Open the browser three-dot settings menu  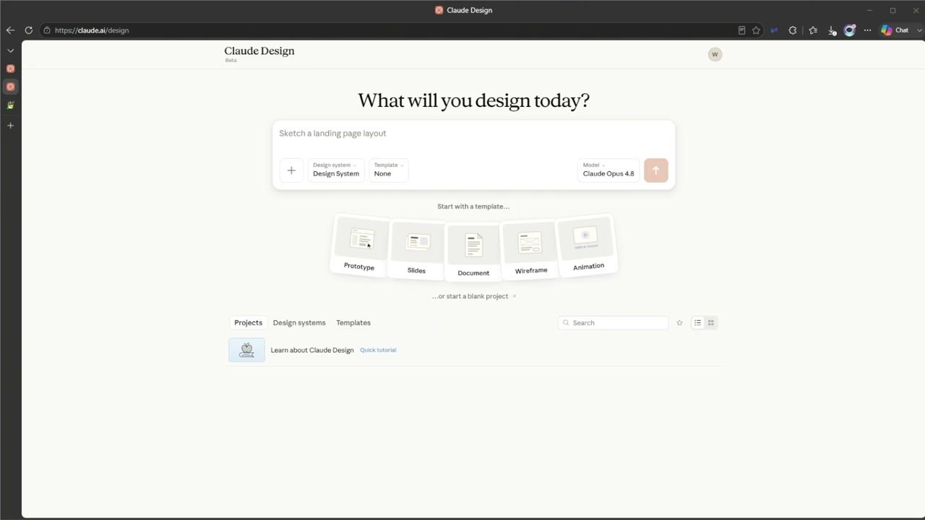(867, 30)
